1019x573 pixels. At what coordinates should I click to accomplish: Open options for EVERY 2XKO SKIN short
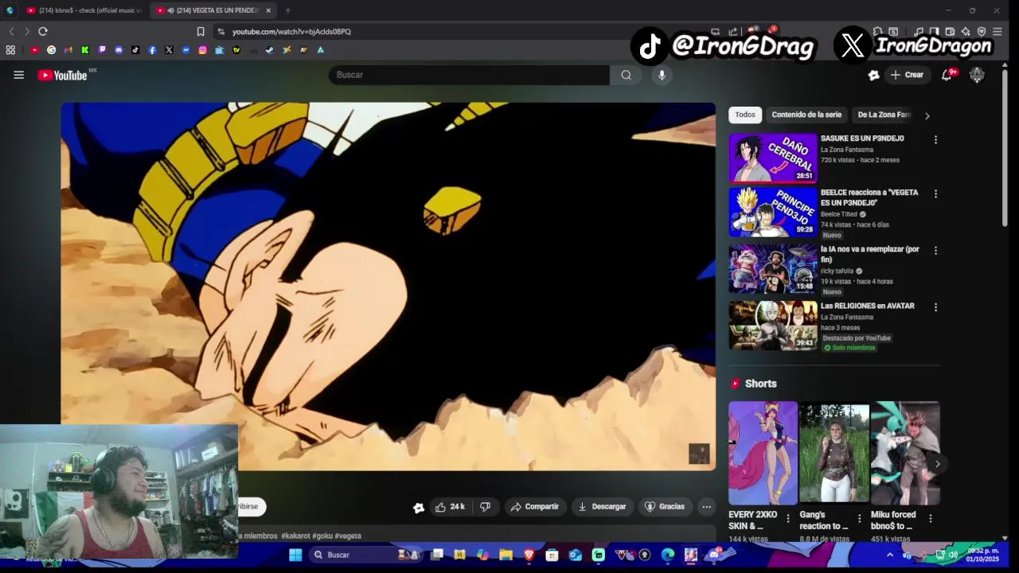(x=788, y=519)
